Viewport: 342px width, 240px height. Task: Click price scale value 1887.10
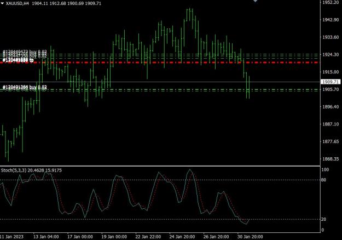point(331,124)
